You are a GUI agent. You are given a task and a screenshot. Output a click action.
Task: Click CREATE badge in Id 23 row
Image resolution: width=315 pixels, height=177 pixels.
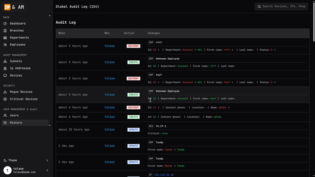coord(133,62)
